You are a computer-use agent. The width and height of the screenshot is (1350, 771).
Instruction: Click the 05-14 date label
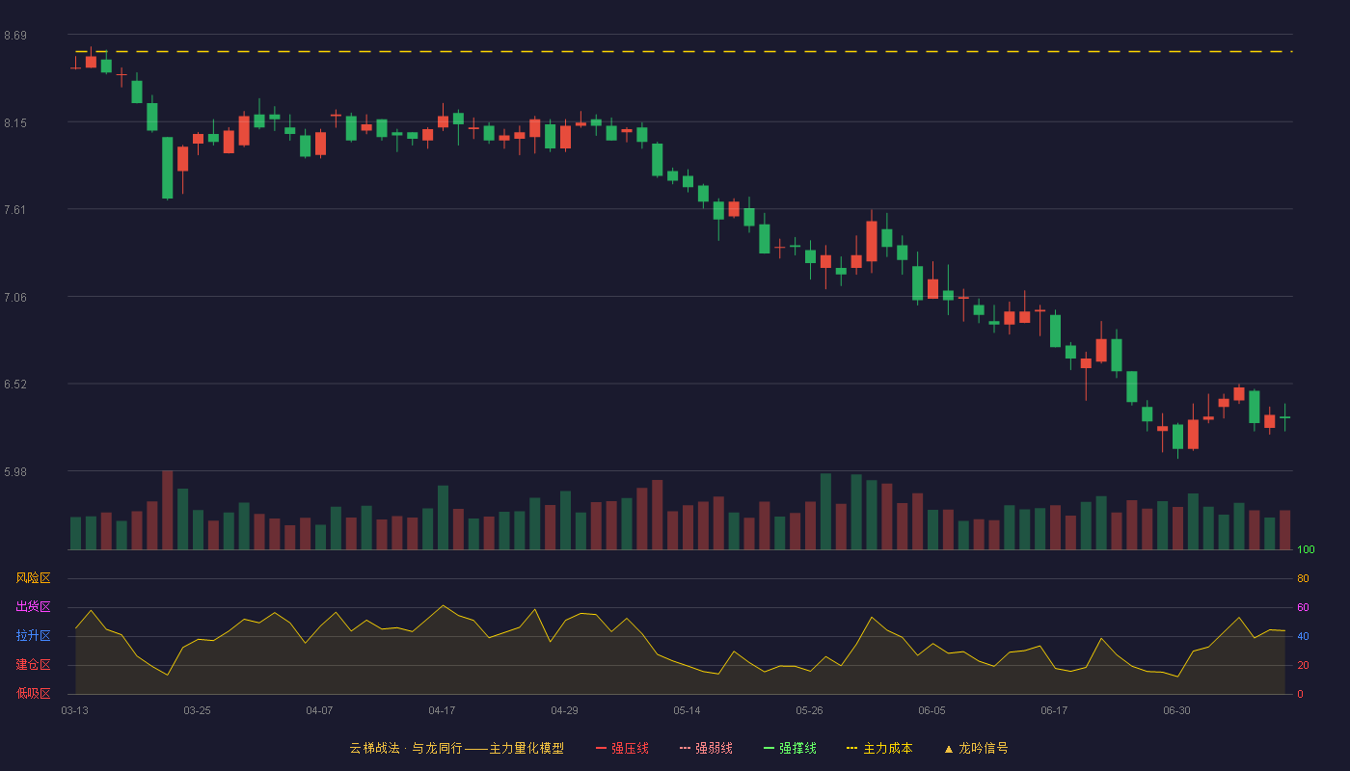tap(688, 710)
